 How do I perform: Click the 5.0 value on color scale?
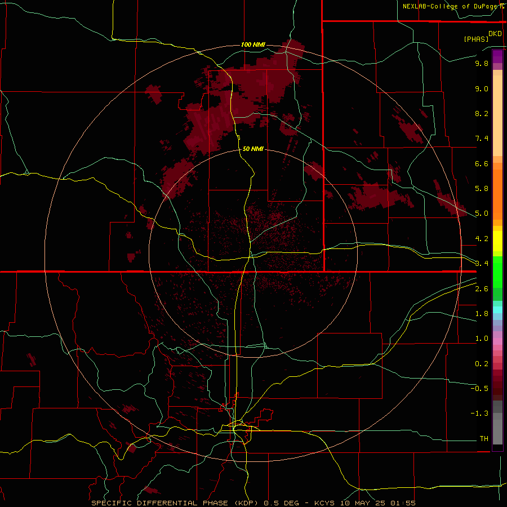(482, 214)
